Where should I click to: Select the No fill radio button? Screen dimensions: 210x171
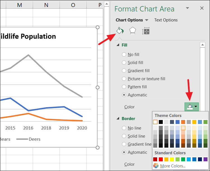124,54
